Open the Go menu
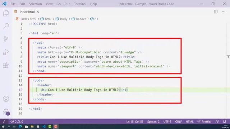Screen dimensions: 230x129 pos(59,4)
